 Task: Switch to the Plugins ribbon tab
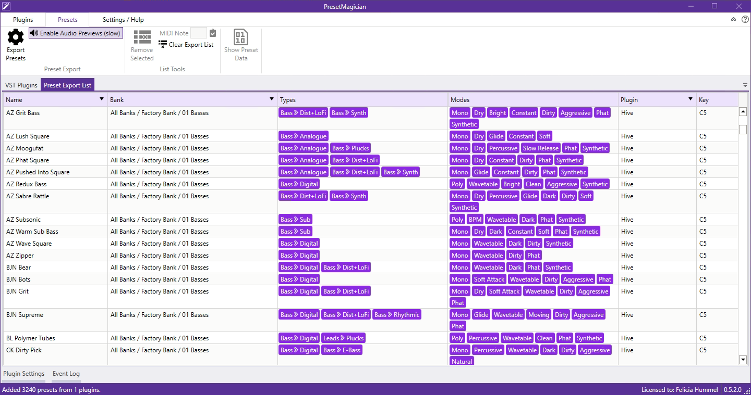(x=23, y=20)
